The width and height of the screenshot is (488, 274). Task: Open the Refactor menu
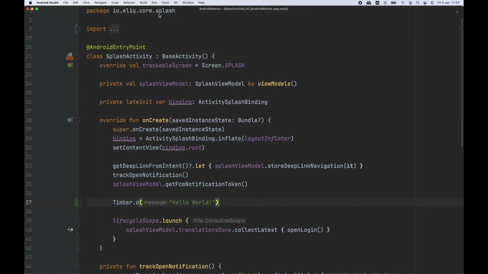coord(129,3)
